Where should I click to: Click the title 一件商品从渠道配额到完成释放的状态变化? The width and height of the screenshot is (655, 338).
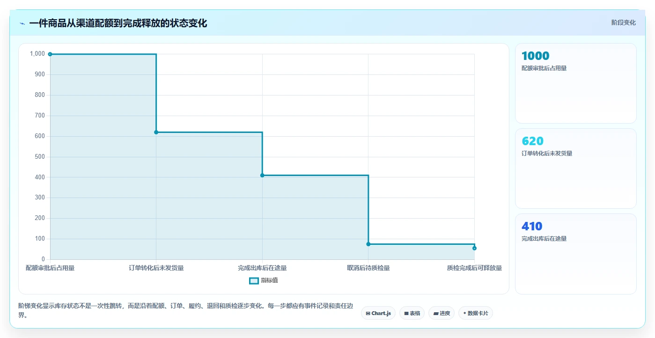(118, 23)
